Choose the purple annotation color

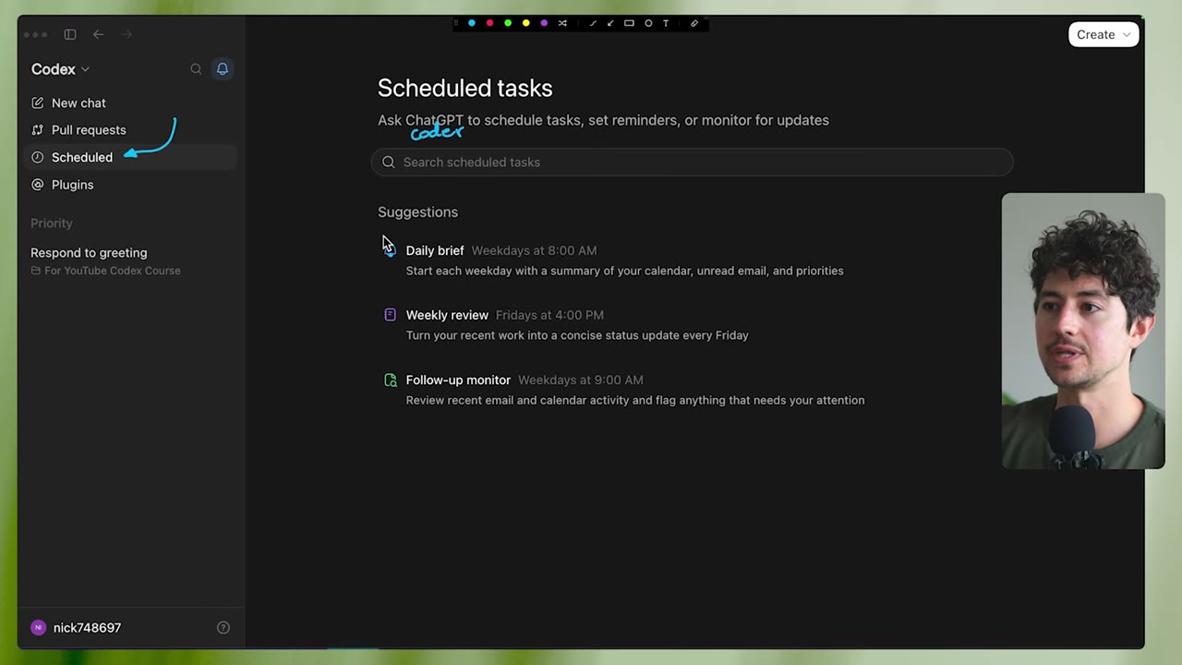pos(544,23)
